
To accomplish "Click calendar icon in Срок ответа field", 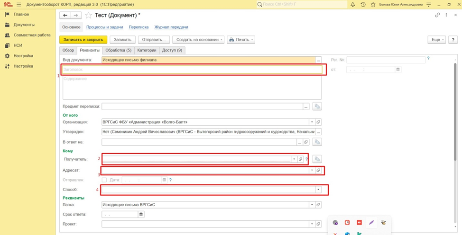I will (x=141, y=215).
